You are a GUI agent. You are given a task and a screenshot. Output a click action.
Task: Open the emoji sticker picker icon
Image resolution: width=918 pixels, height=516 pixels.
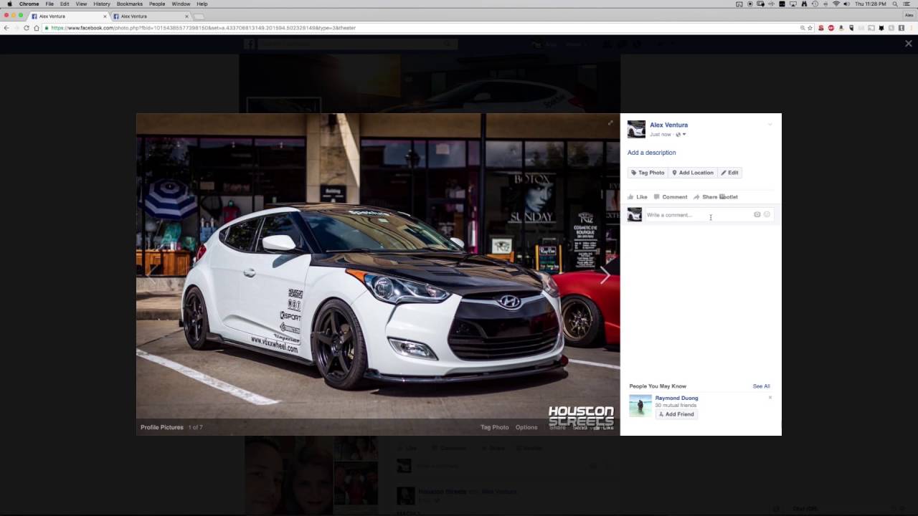pyautogui.click(x=767, y=214)
